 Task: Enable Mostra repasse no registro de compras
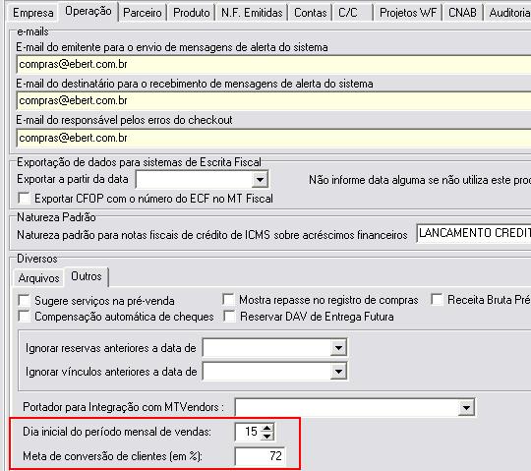[228, 300]
